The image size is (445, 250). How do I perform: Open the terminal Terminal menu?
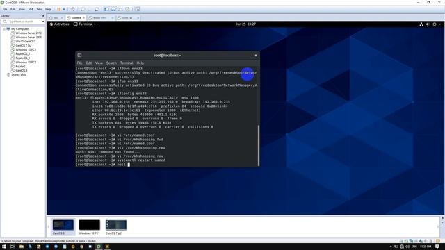tap(127, 63)
